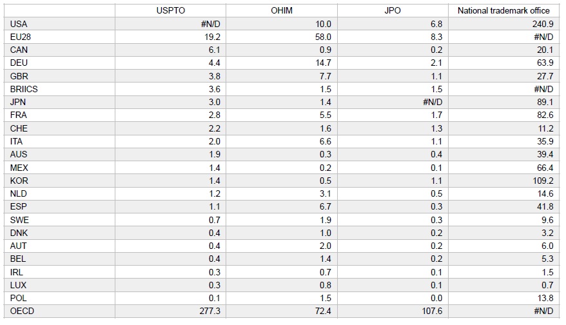This screenshot has width=566, height=325.
Task: Select the National trademark office header
Action: 504,10
